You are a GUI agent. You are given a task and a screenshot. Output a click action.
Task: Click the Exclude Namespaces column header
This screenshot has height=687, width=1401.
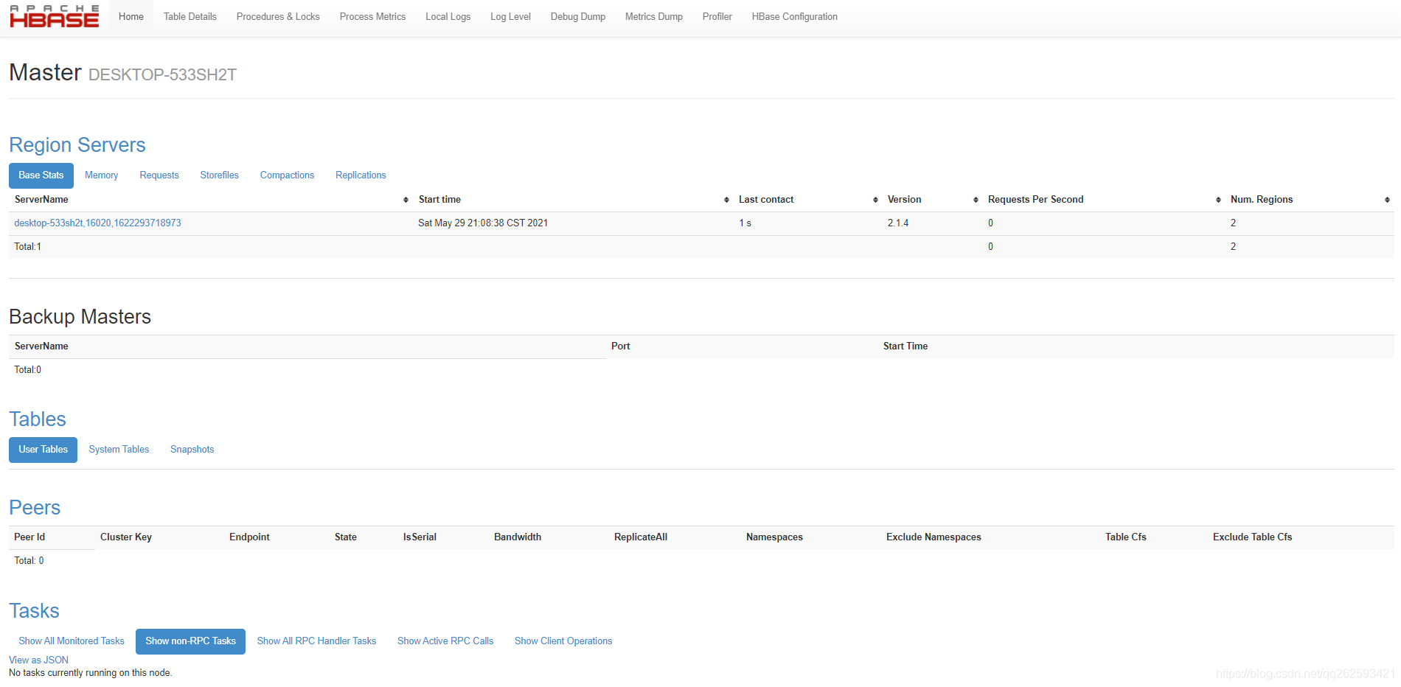(934, 537)
